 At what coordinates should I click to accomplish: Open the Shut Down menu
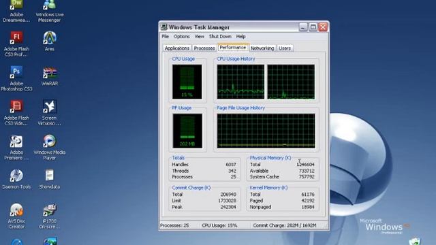coord(220,36)
